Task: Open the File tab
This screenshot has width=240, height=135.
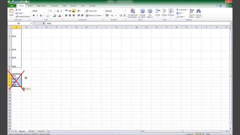Action: [x=12, y=6]
